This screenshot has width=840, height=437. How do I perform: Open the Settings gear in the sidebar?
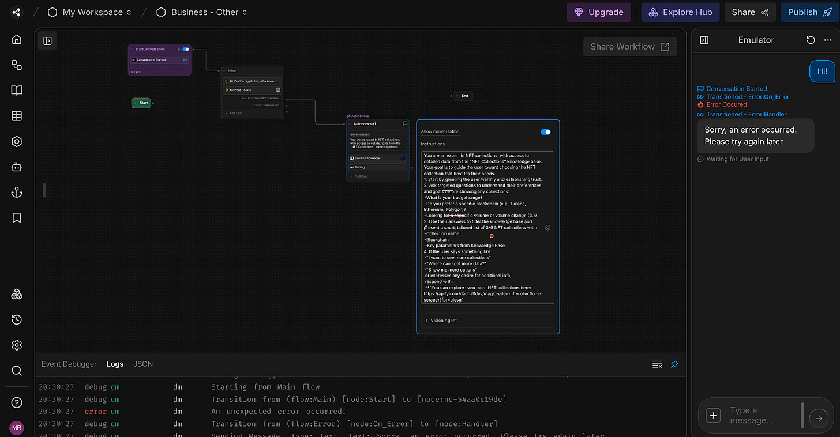[17, 345]
